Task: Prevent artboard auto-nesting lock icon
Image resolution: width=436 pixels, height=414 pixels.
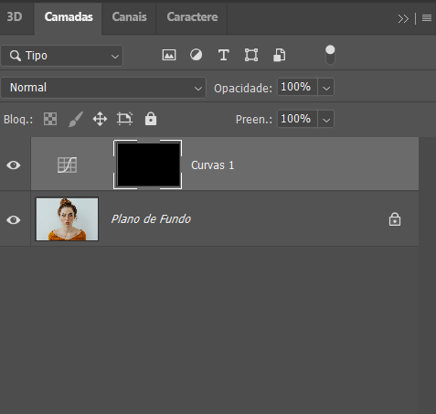Action: (125, 119)
